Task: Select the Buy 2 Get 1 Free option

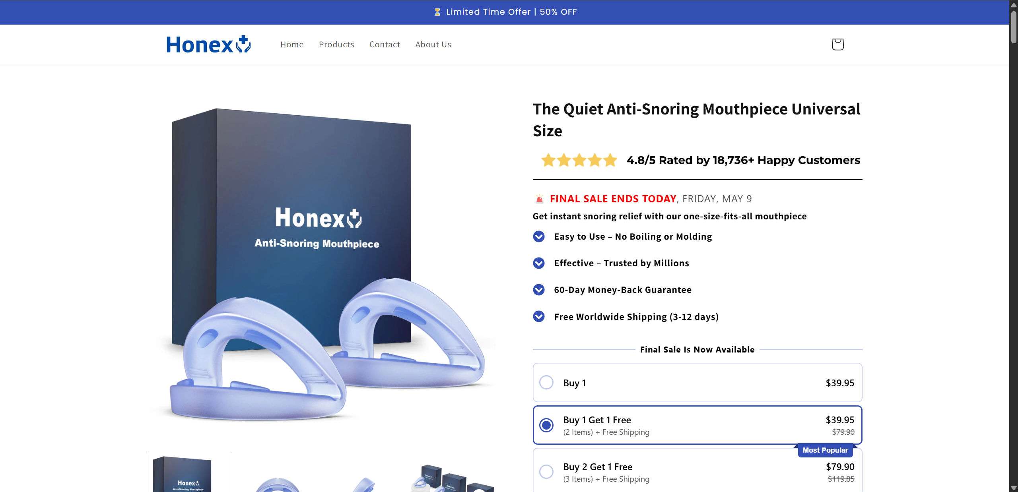Action: 697,471
